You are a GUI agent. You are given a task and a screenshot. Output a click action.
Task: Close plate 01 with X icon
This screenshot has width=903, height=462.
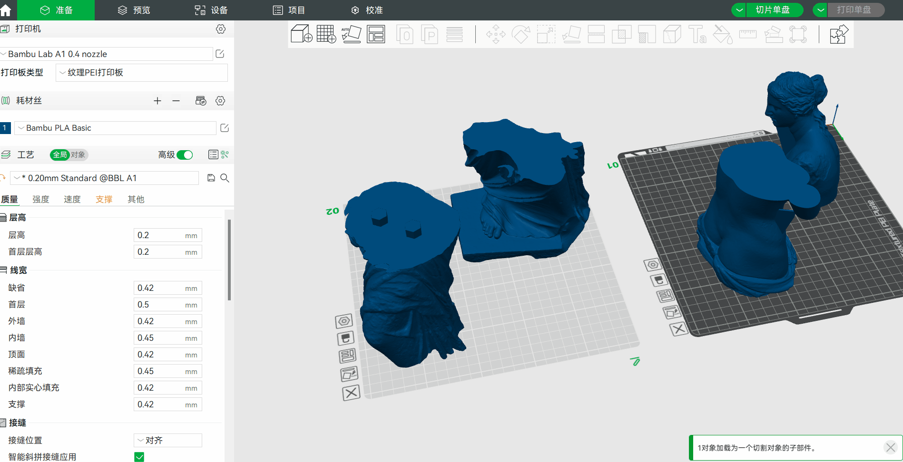pyautogui.click(x=679, y=329)
